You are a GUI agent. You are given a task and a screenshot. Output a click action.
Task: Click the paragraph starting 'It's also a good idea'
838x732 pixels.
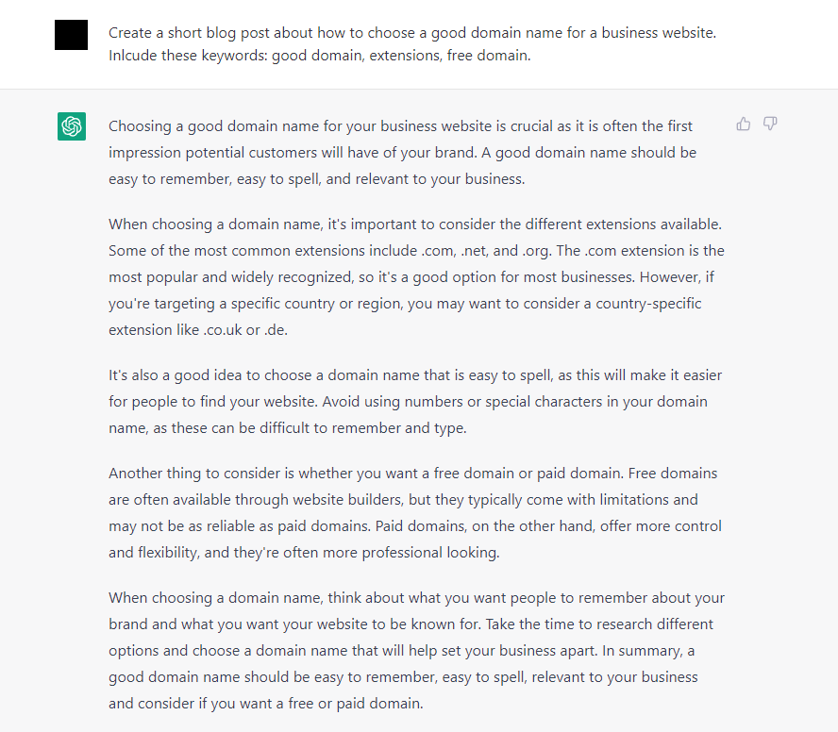tap(415, 402)
